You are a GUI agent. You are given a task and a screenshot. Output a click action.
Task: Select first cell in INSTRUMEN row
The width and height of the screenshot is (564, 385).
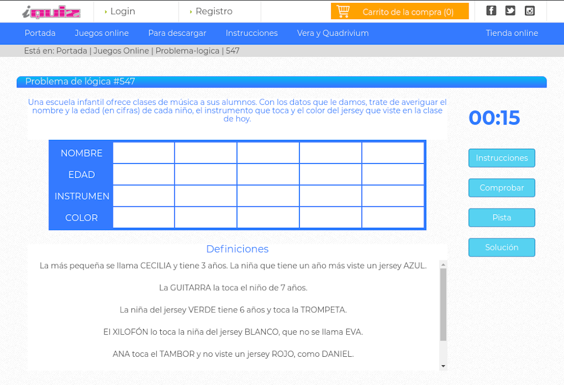[x=143, y=196]
